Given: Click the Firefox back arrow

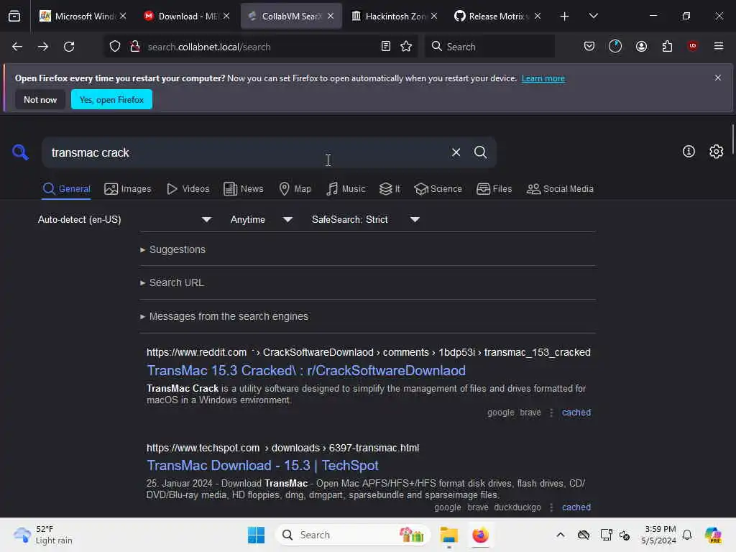Looking at the screenshot, I should tap(17, 47).
